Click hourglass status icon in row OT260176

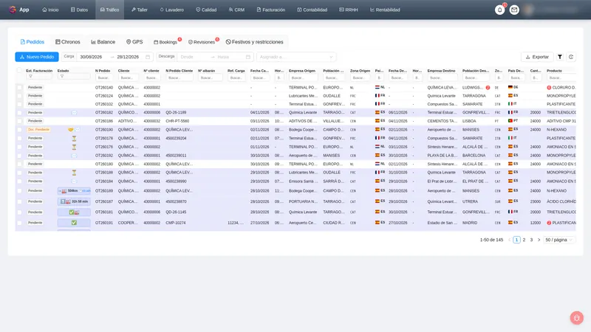click(x=74, y=147)
